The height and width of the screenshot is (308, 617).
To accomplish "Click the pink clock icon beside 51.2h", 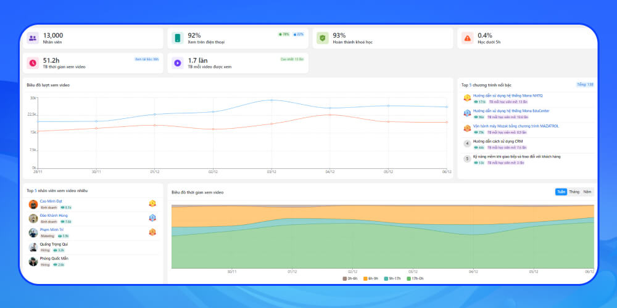I will [33, 63].
